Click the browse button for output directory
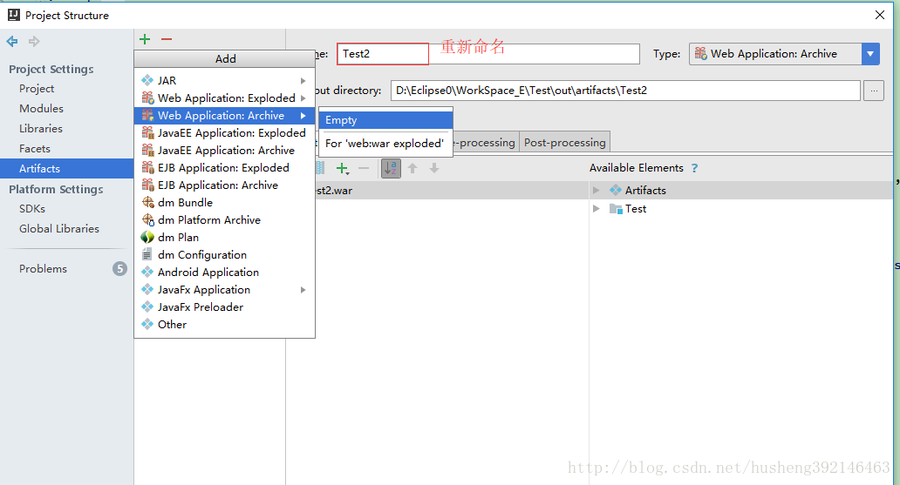The width and height of the screenshot is (900, 485). pyautogui.click(x=874, y=91)
